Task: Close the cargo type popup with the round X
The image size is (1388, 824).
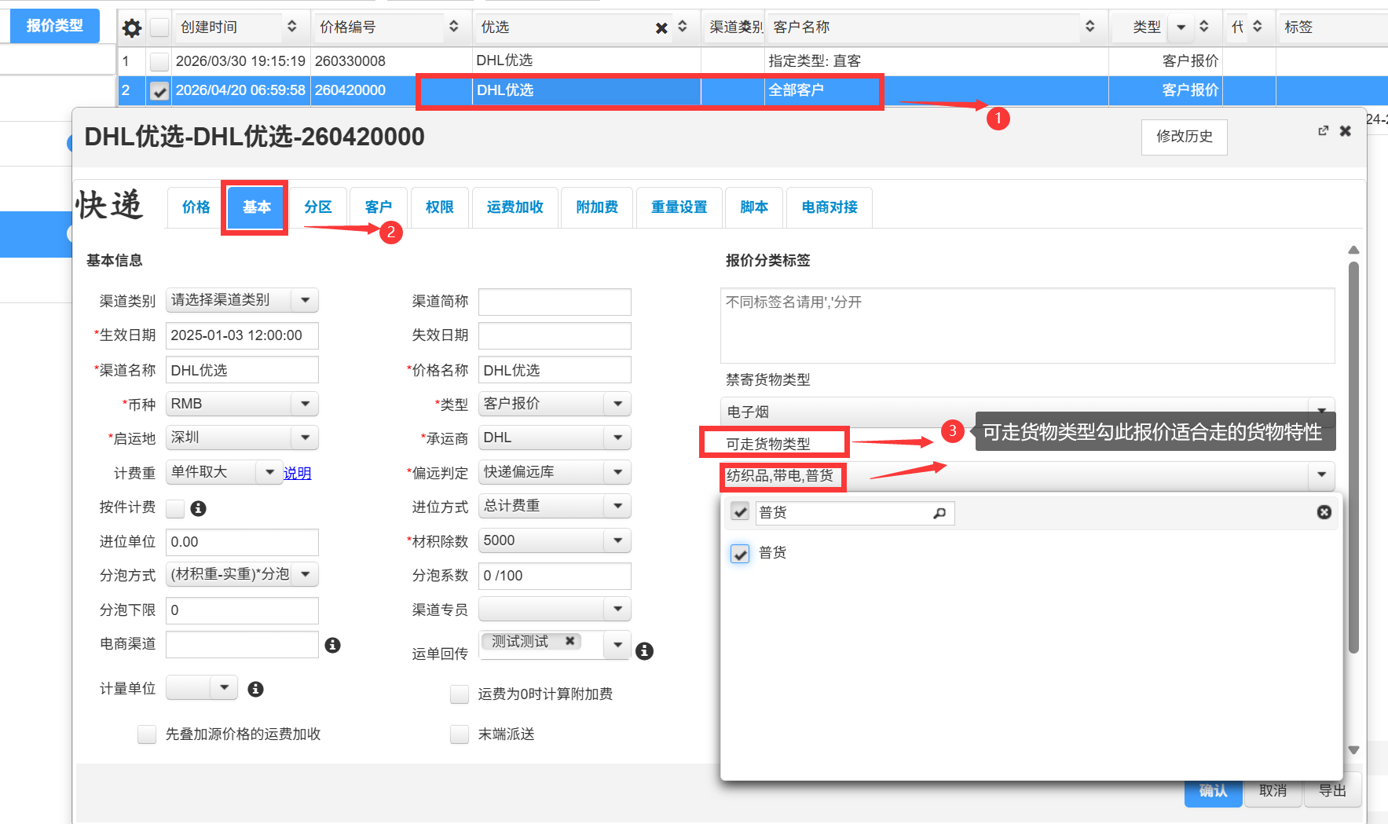Action: point(1324,512)
